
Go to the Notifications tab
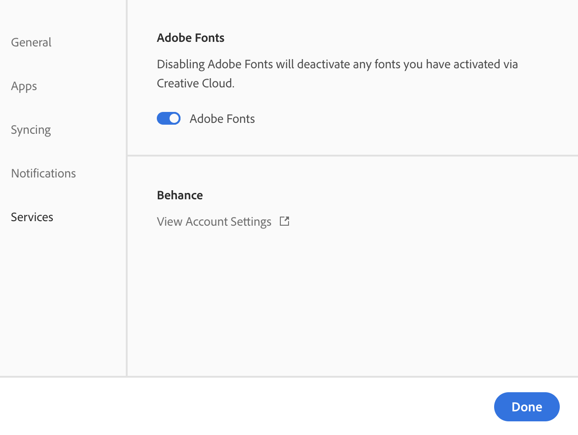tap(43, 173)
